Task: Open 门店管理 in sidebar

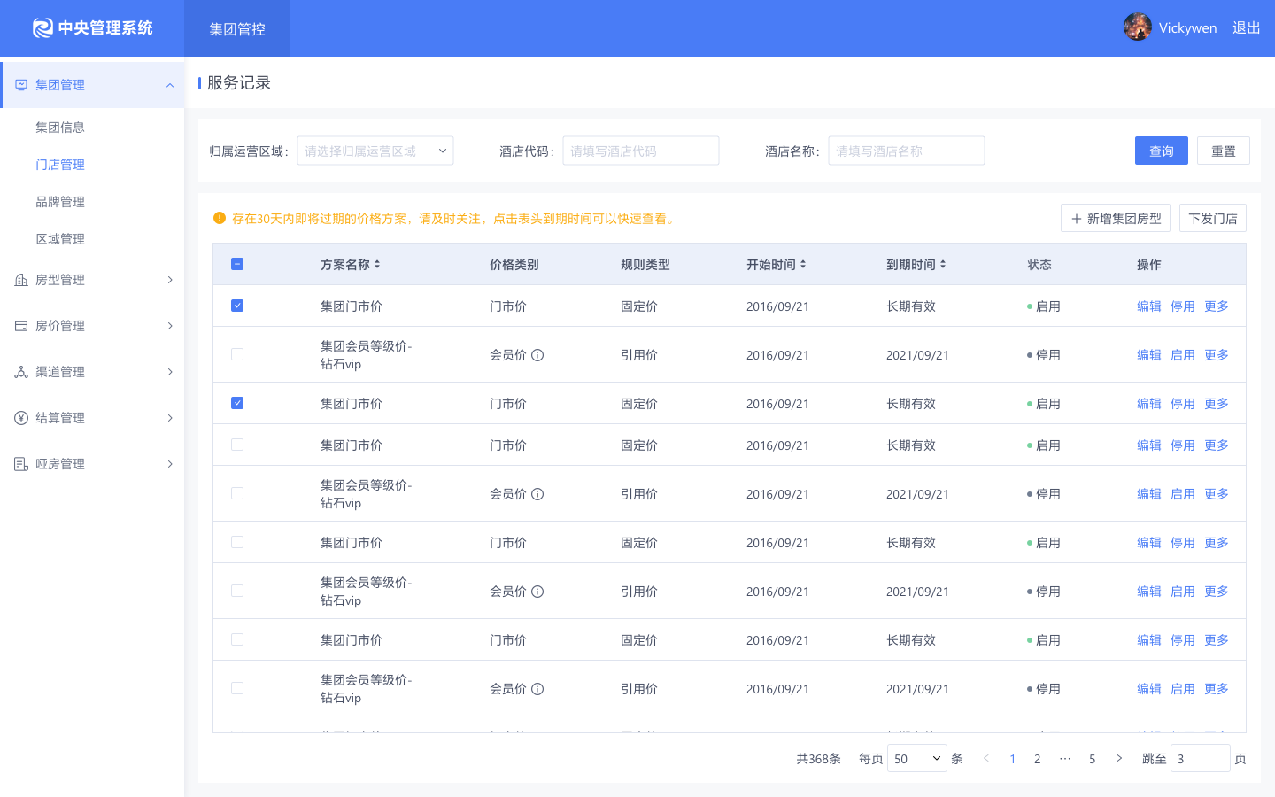Action: 60,165
